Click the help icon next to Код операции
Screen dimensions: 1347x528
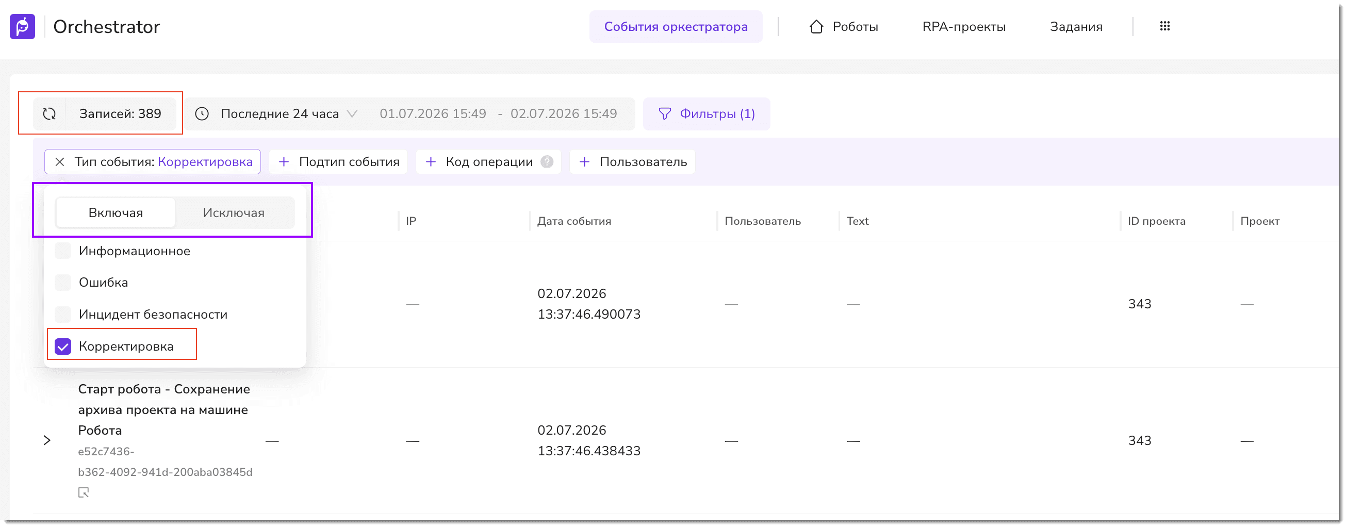(547, 162)
